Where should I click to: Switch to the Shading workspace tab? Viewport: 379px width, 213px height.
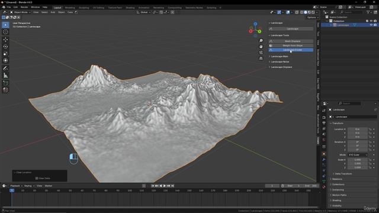coord(130,8)
